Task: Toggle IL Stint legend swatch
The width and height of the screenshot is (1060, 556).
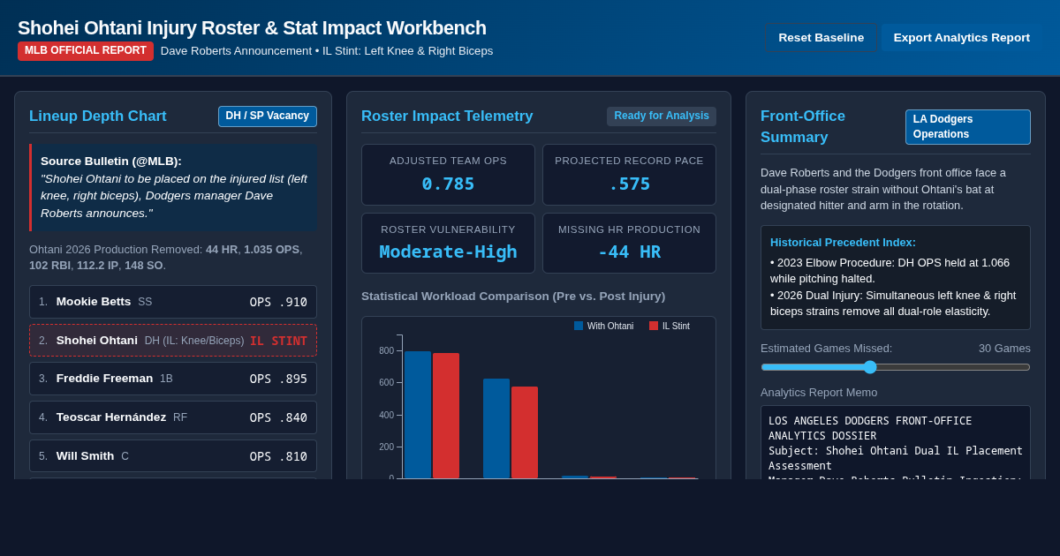Action: [x=654, y=326]
